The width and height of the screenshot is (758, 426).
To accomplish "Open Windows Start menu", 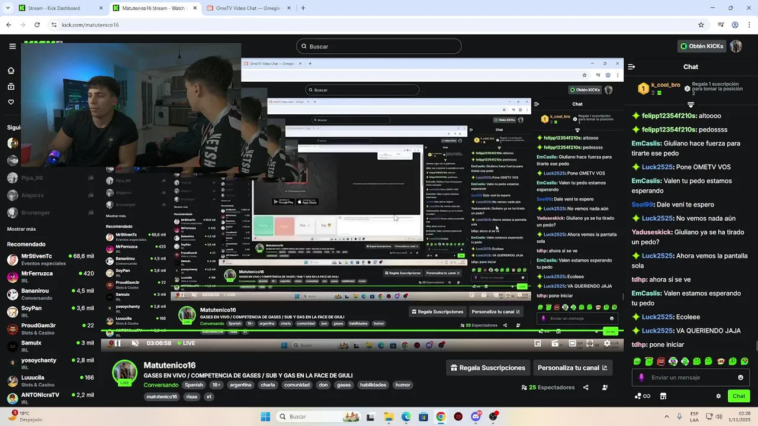I will click(x=265, y=417).
